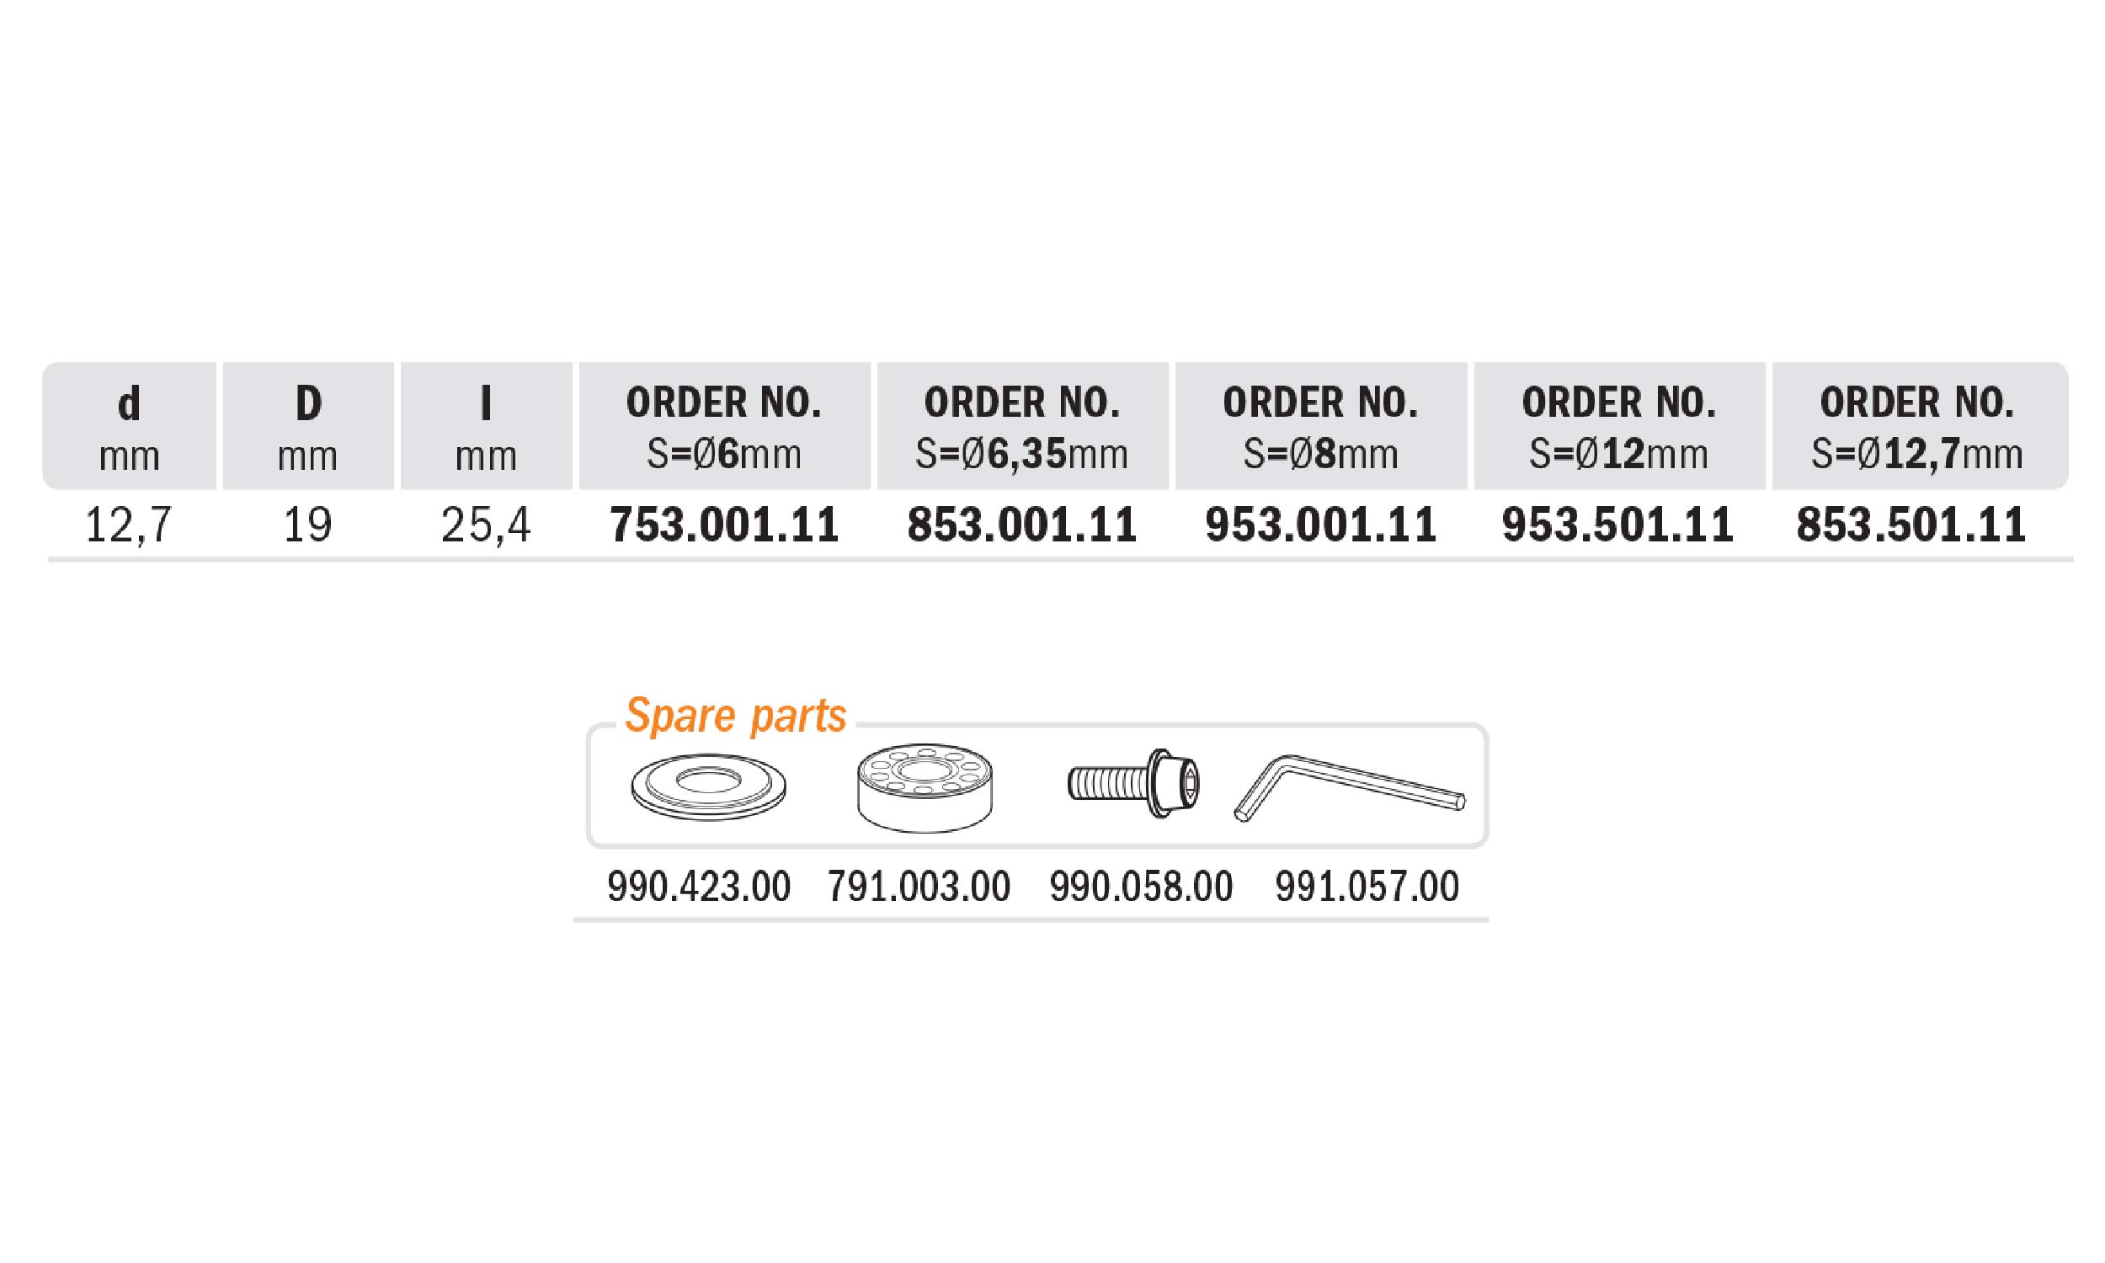Viewport: 2105px width, 1263px height.
Task: Click order number 953.501.11
Action: [1617, 525]
